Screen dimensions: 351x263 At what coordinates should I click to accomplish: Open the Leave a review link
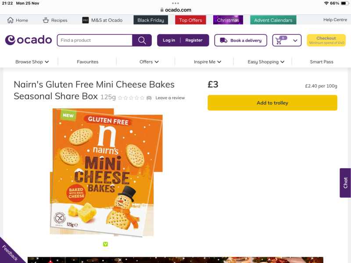click(x=170, y=98)
